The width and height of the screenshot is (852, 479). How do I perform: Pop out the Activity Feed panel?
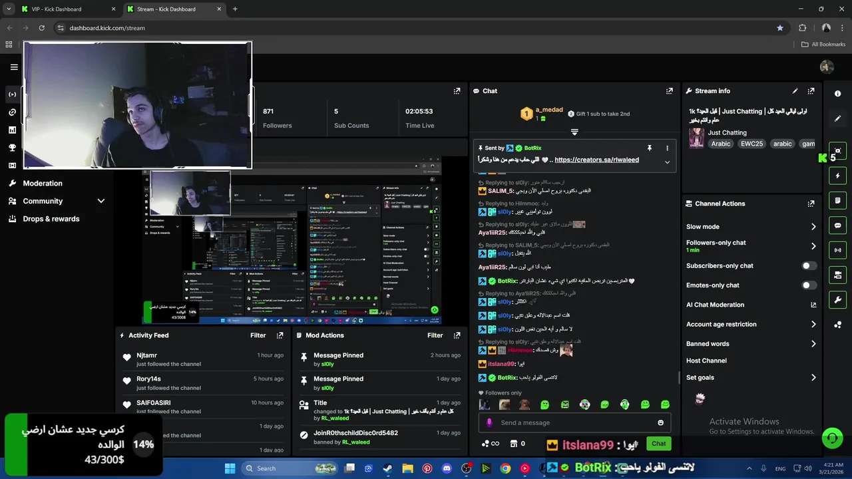280,335
